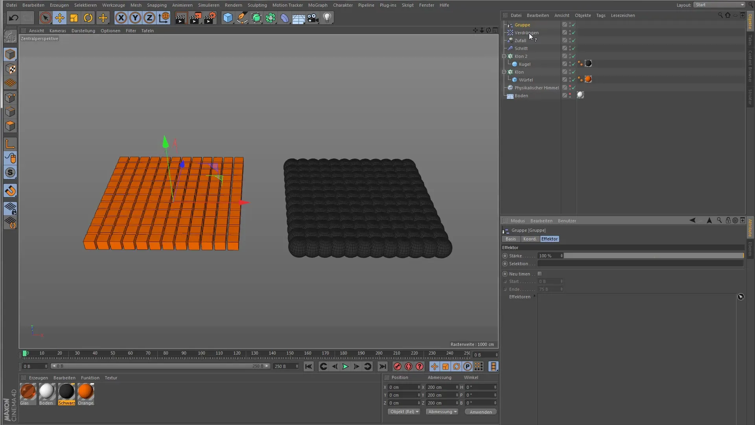Activate the Scale tool
The image size is (755, 425).
[x=74, y=18]
